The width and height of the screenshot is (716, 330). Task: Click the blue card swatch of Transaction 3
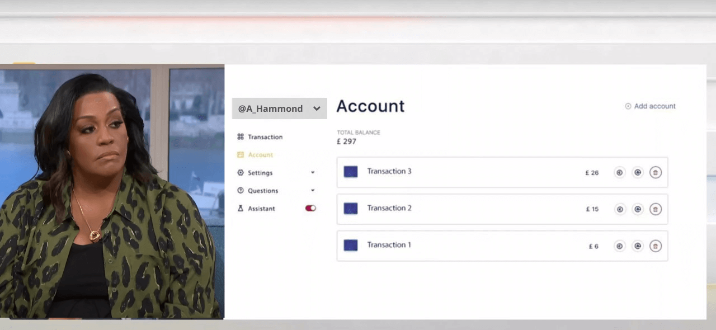(351, 172)
